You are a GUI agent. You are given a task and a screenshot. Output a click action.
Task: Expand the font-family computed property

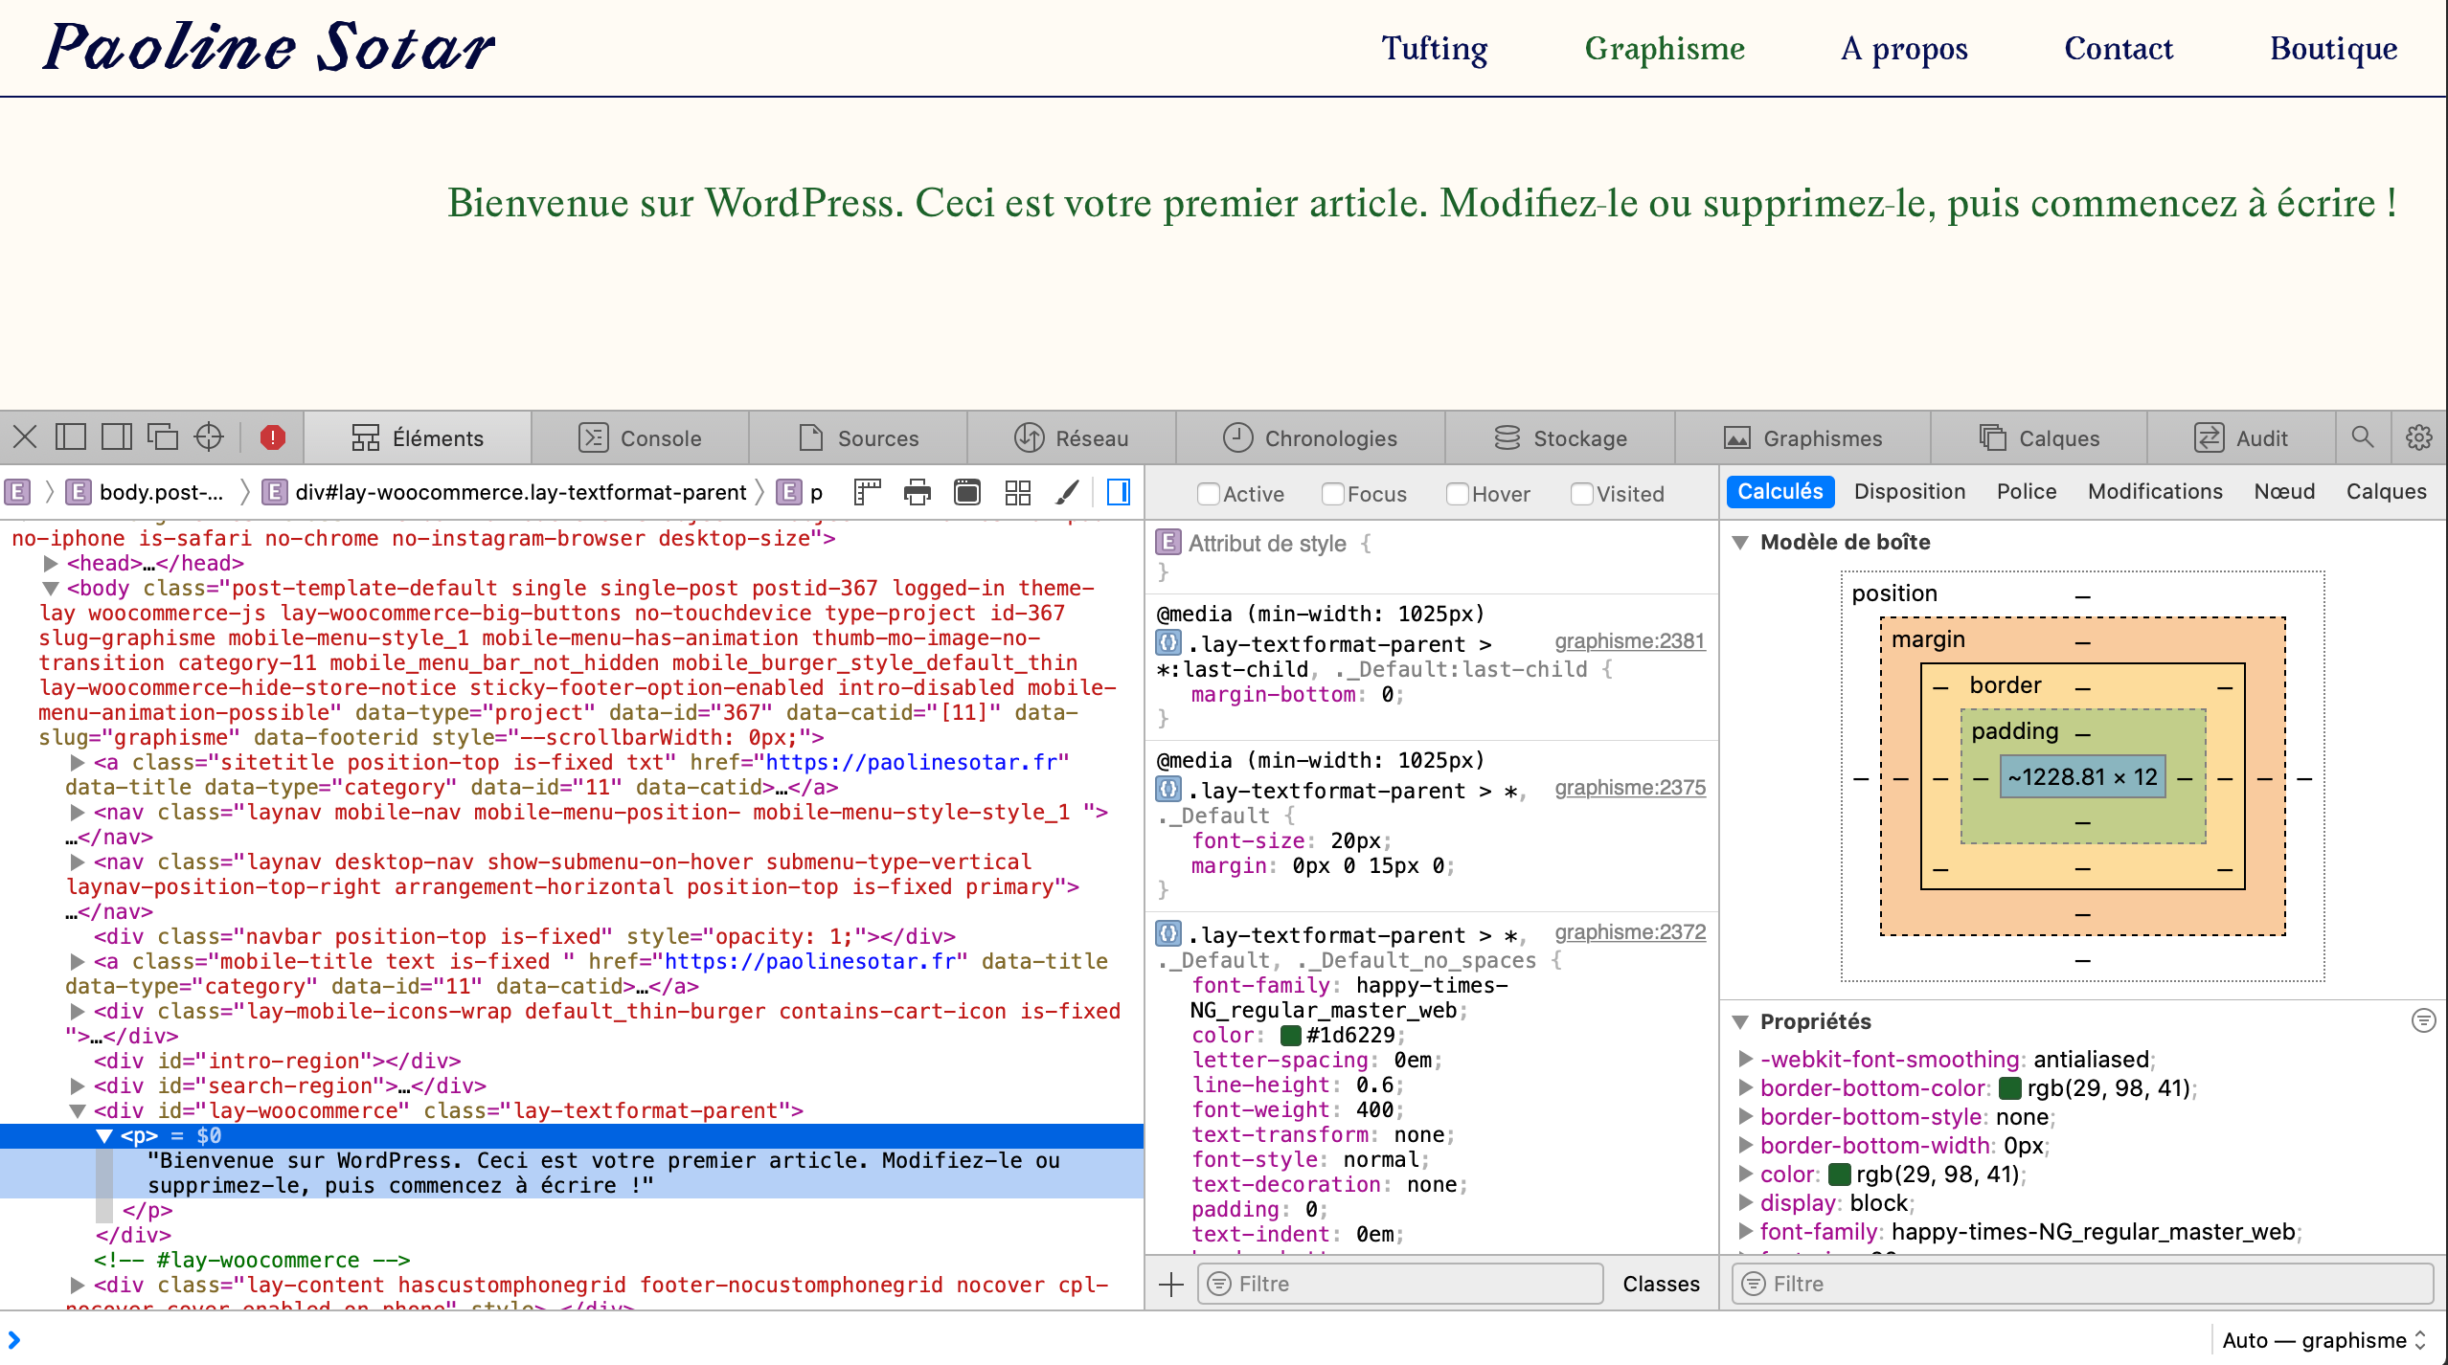[x=1745, y=1231]
